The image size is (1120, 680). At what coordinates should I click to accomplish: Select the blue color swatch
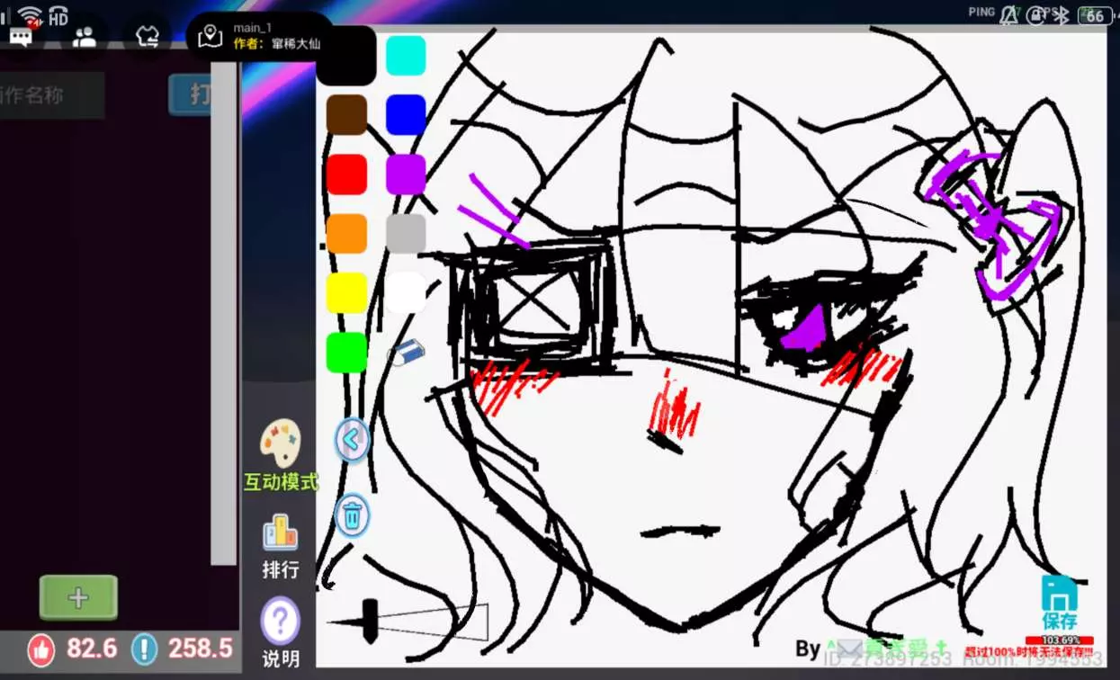pyautogui.click(x=406, y=115)
